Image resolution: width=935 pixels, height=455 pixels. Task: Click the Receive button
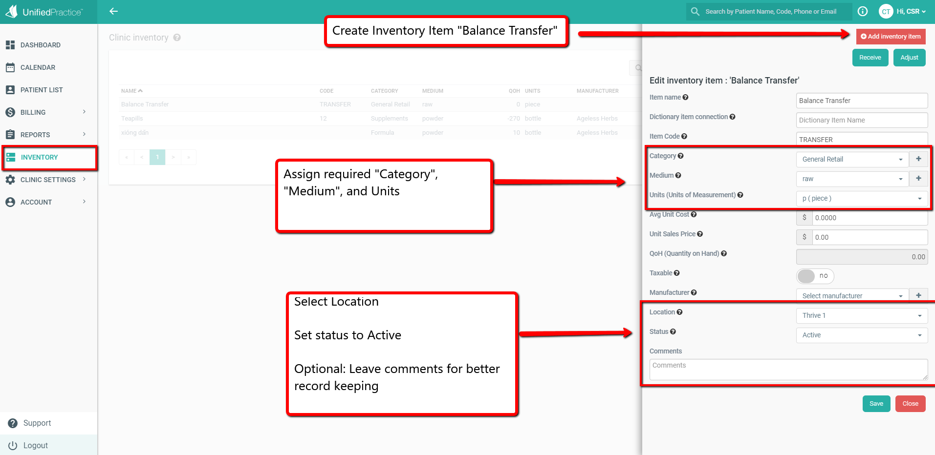tap(870, 58)
